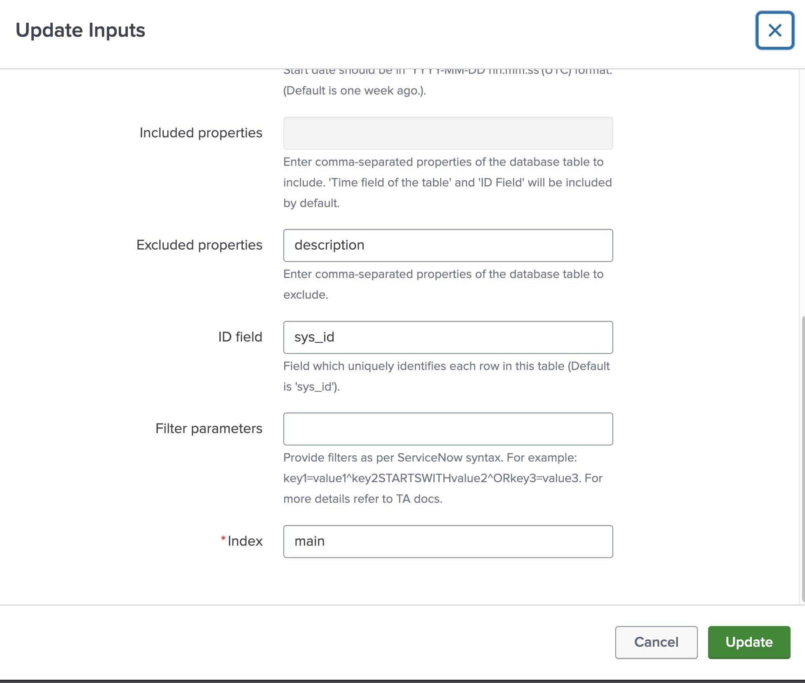Click the Cancel button
805x683 pixels.
click(656, 642)
